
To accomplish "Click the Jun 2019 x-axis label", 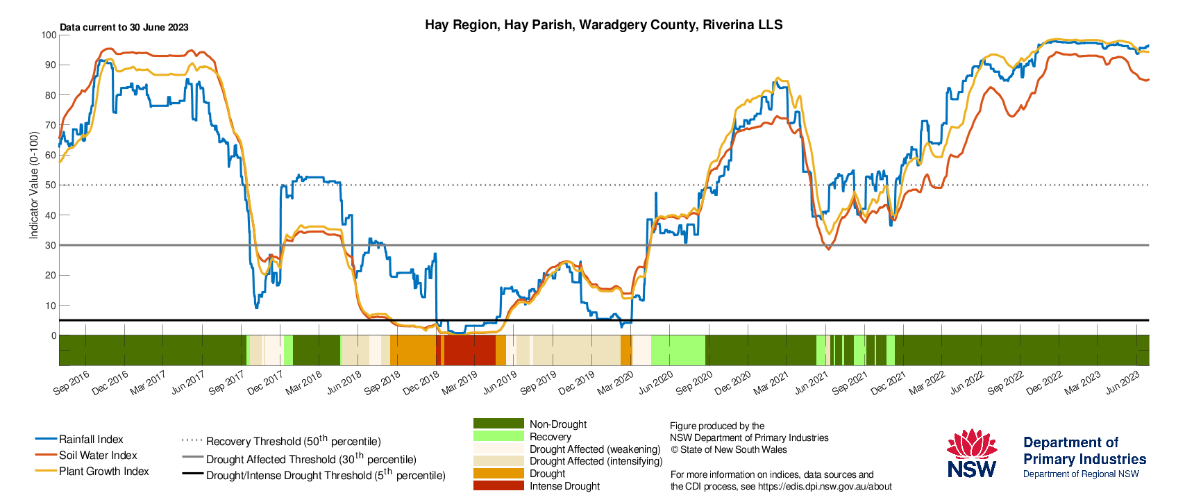I will (x=498, y=383).
